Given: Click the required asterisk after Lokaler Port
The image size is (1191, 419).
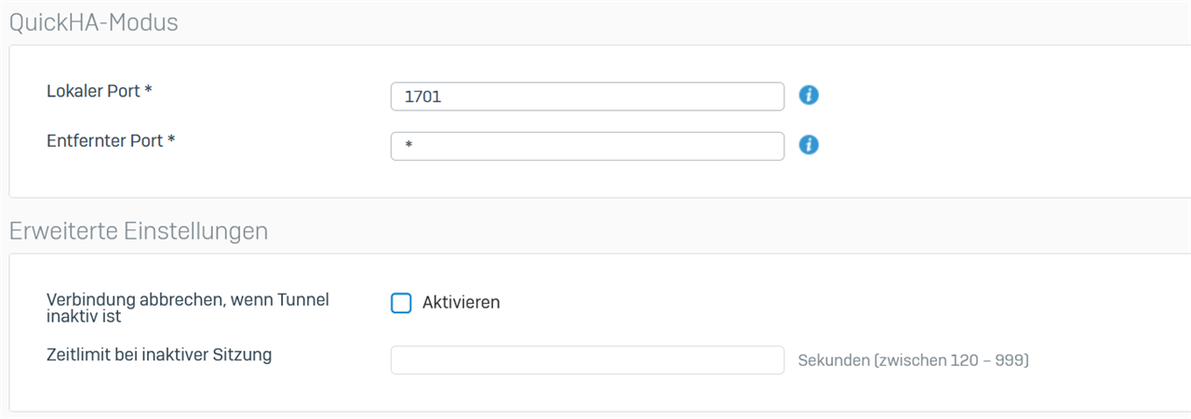Looking at the screenshot, I should 147,91.
